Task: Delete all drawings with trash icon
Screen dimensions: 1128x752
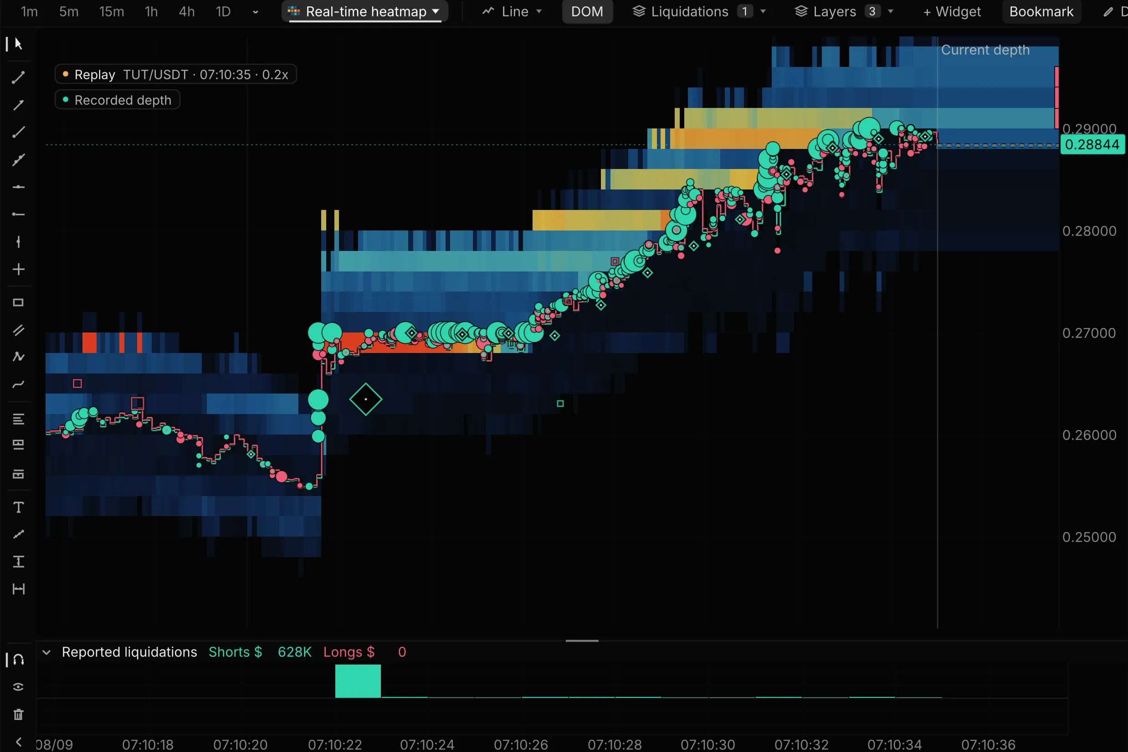Action: [x=18, y=715]
